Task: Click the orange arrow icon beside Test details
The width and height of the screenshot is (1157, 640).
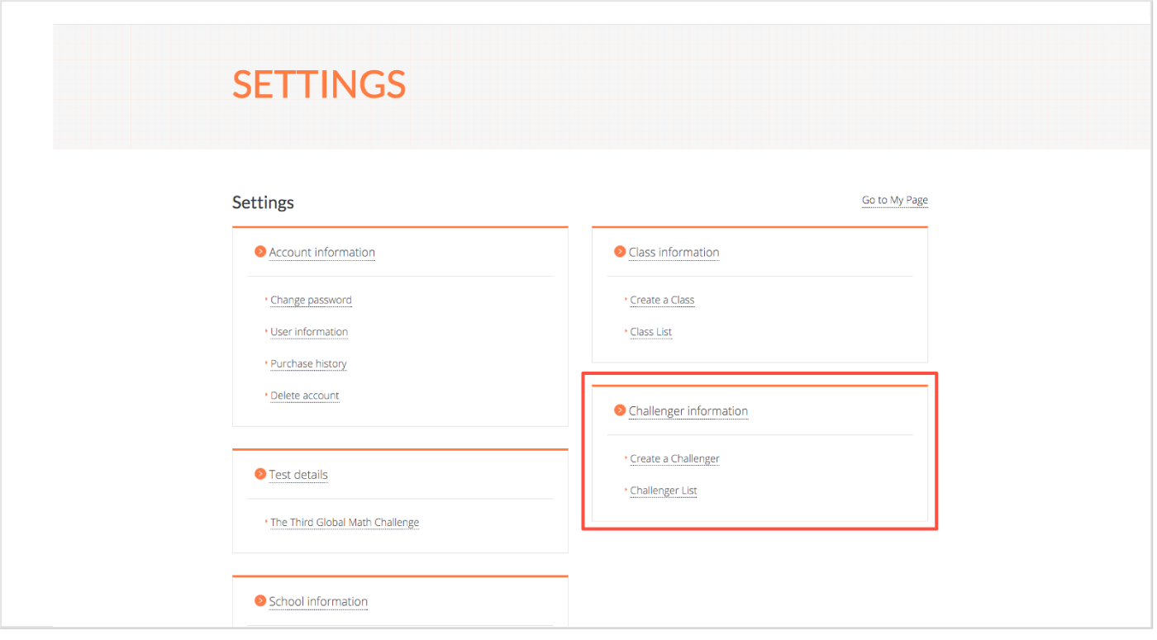Action: coord(260,474)
